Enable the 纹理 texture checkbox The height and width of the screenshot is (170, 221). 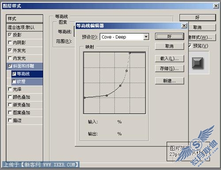14,81
